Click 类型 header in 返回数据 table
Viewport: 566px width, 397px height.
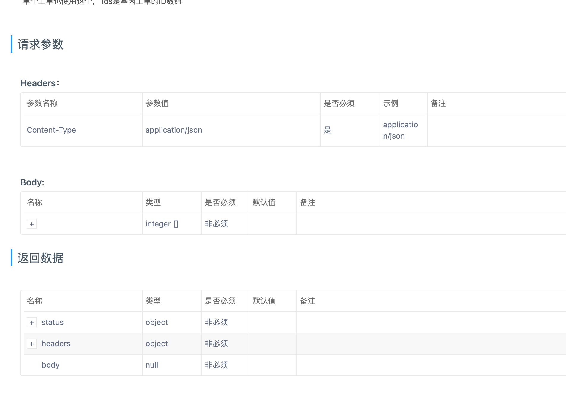153,301
